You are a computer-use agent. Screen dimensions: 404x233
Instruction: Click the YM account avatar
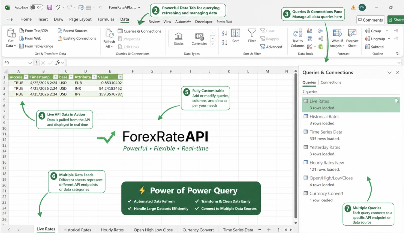(x=362, y=7)
